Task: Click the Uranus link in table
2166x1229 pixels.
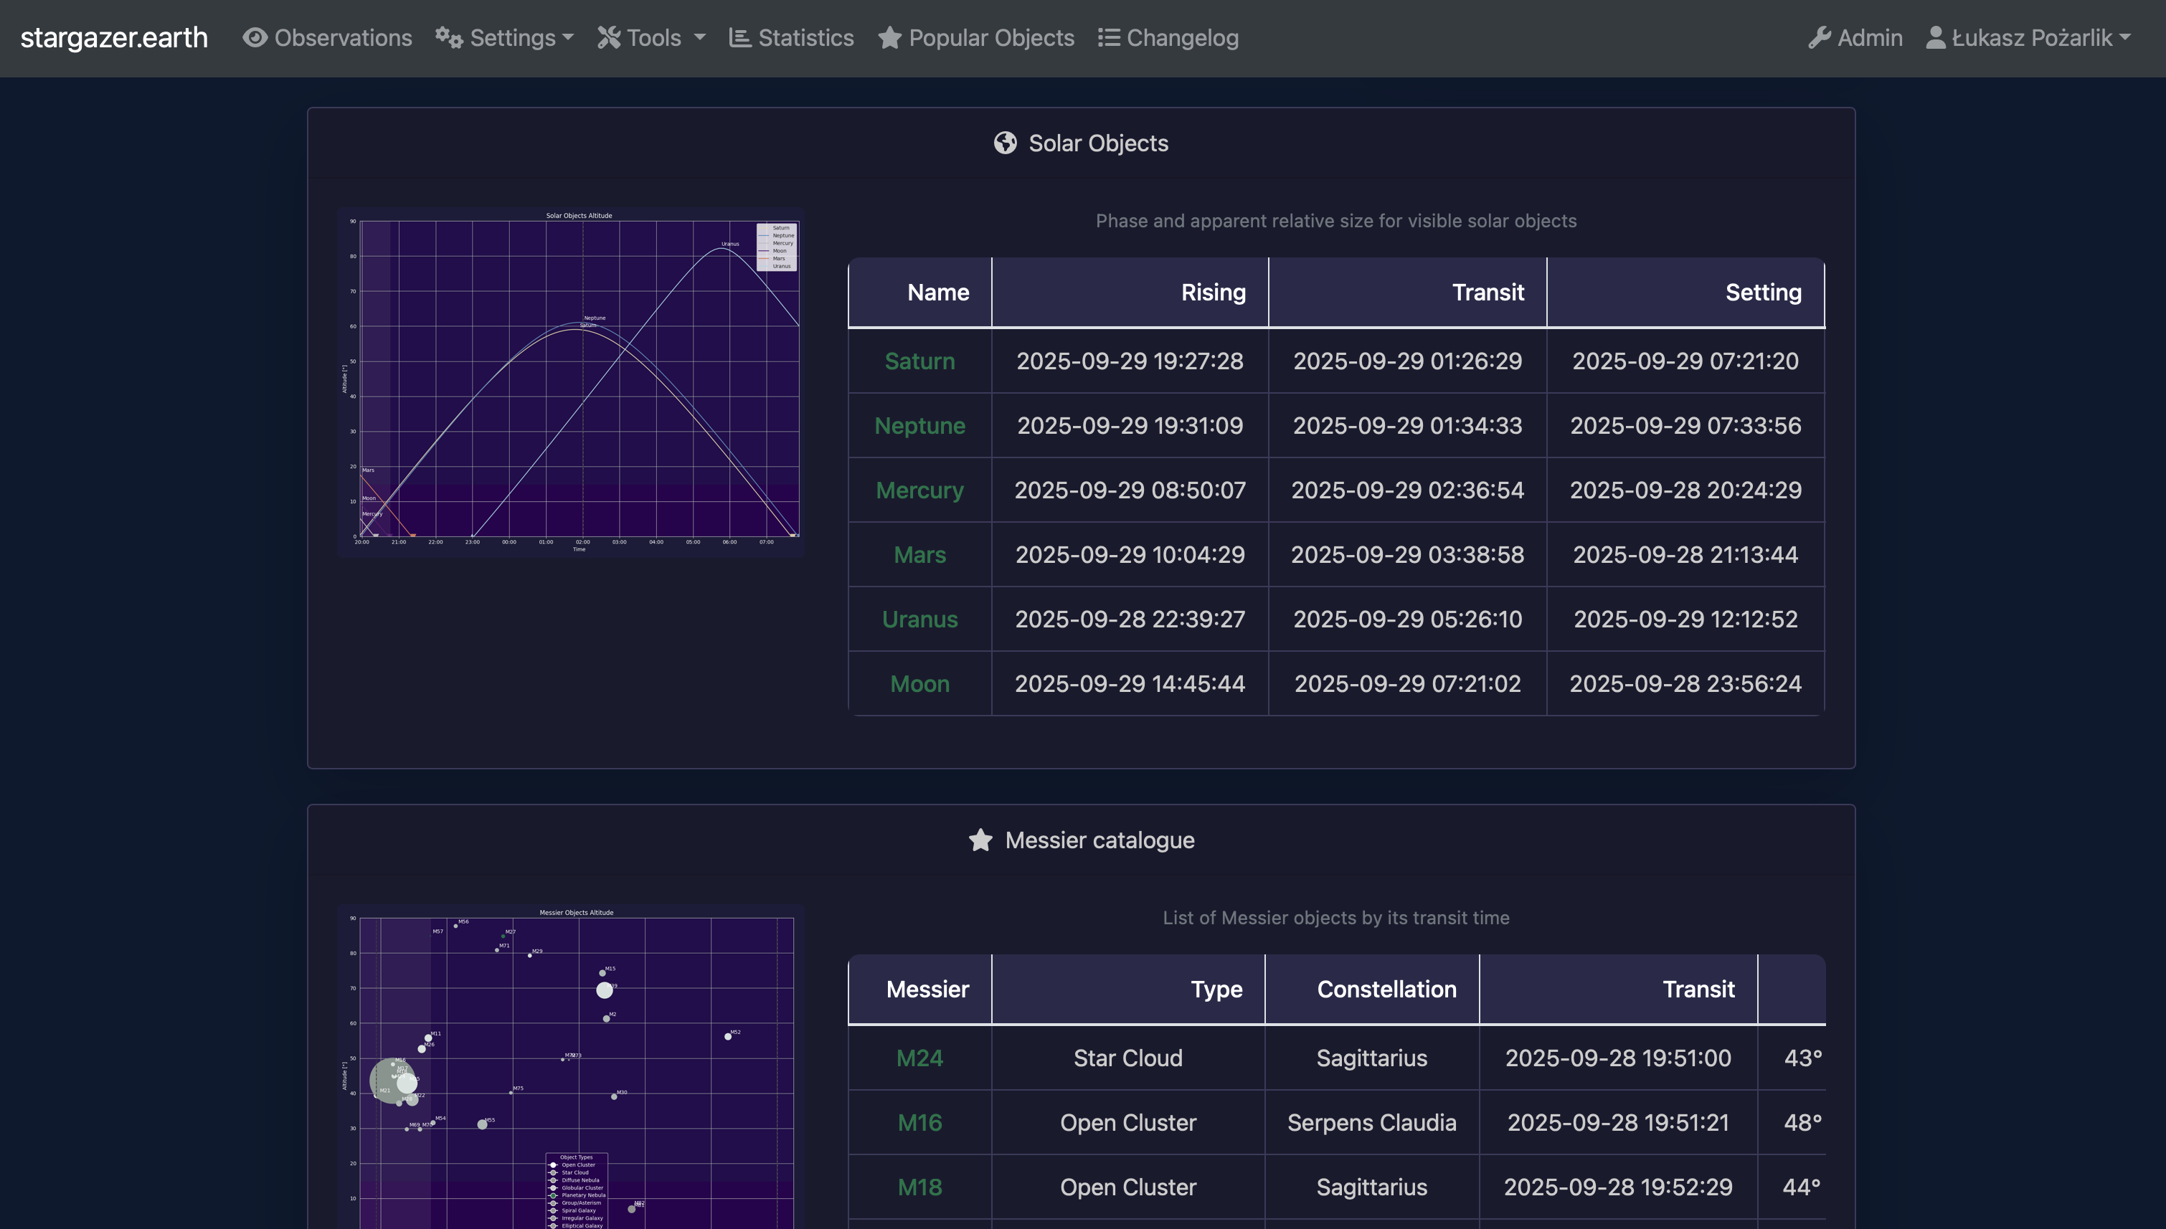Action: [919, 620]
